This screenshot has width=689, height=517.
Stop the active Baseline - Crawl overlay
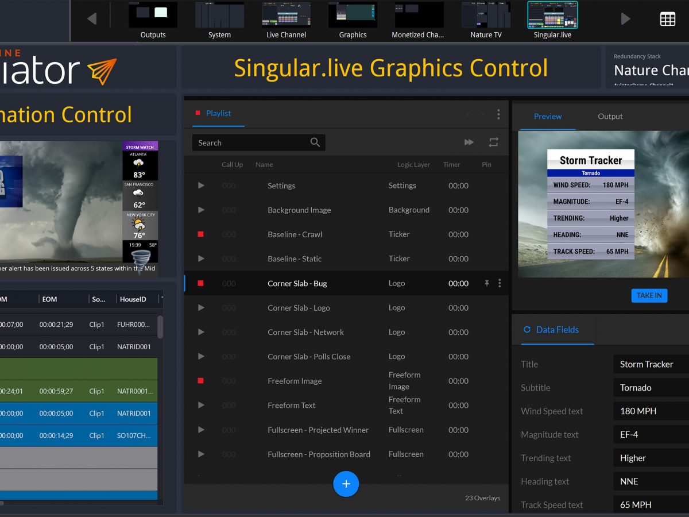201,234
